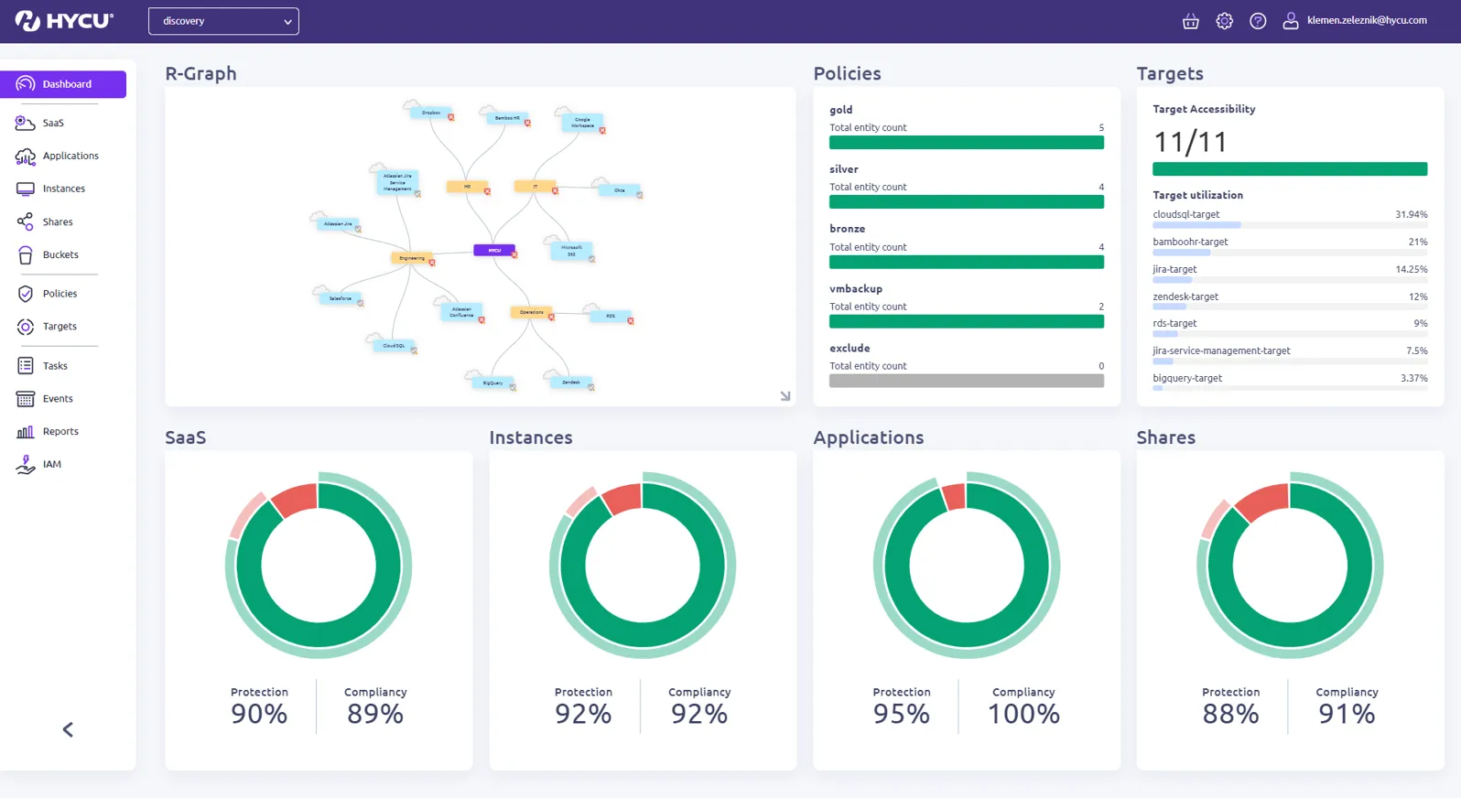Viewport: 1461px width, 798px height.
Task: Open the Buckets section
Action: tap(59, 254)
